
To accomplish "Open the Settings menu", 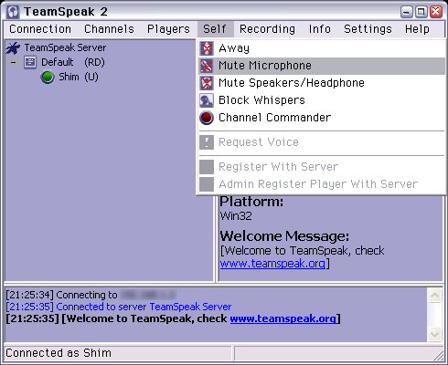I will (368, 29).
